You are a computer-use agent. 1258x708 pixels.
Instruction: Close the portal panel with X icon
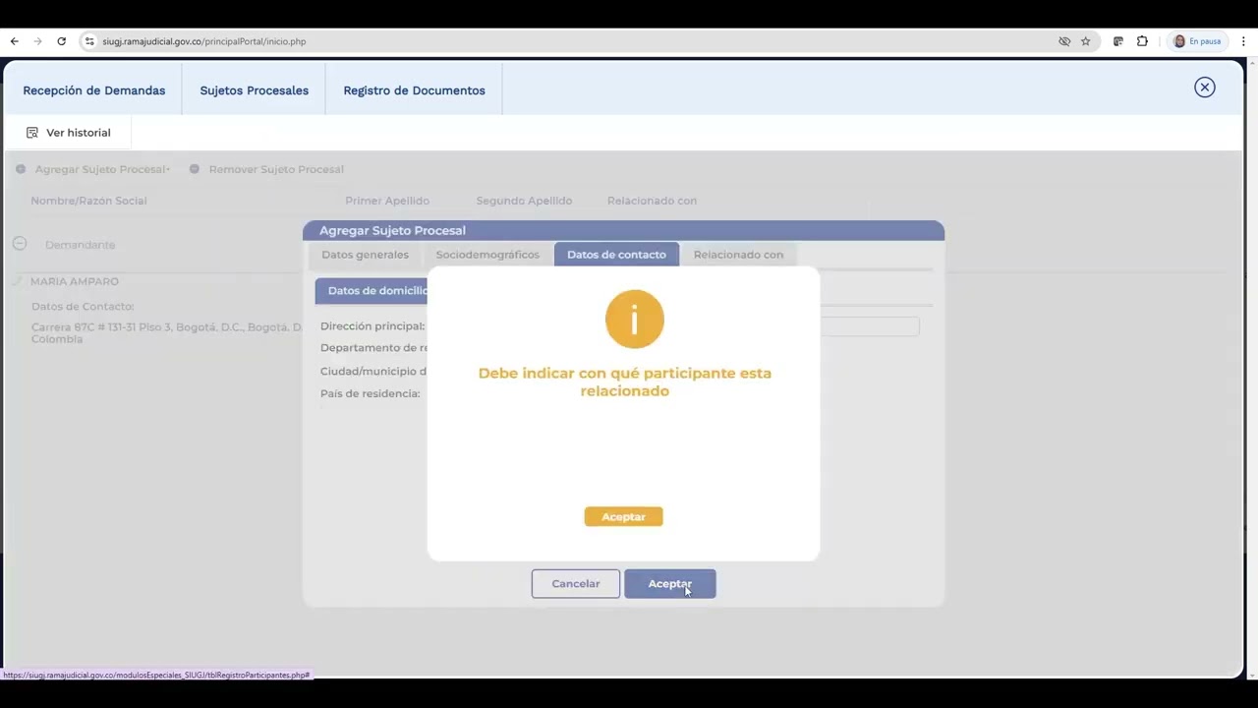point(1204,88)
